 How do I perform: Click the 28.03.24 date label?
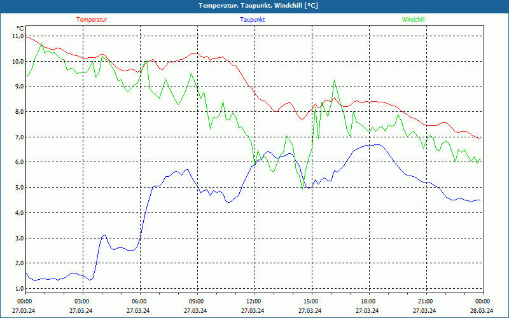coord(482,310)
